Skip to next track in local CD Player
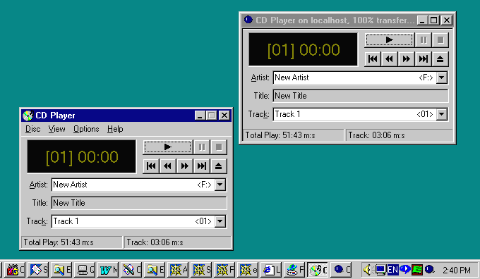 (201, 166)
